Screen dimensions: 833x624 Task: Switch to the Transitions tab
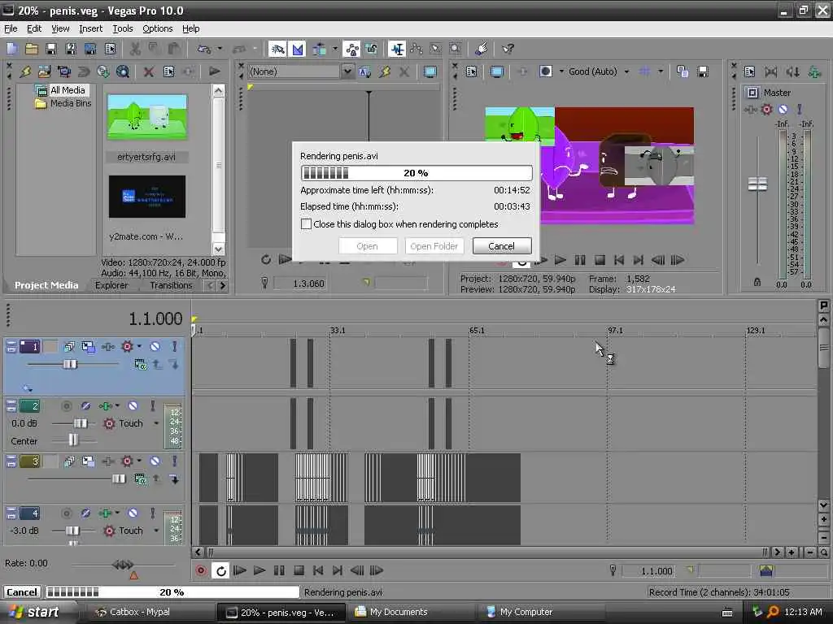click(171, 285)
